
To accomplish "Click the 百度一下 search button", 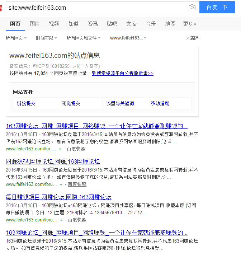I will pos(217,7).
